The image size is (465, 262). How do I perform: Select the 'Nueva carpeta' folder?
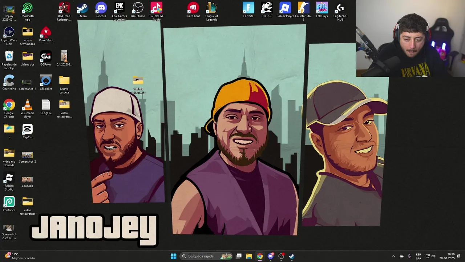coord(64,85)
